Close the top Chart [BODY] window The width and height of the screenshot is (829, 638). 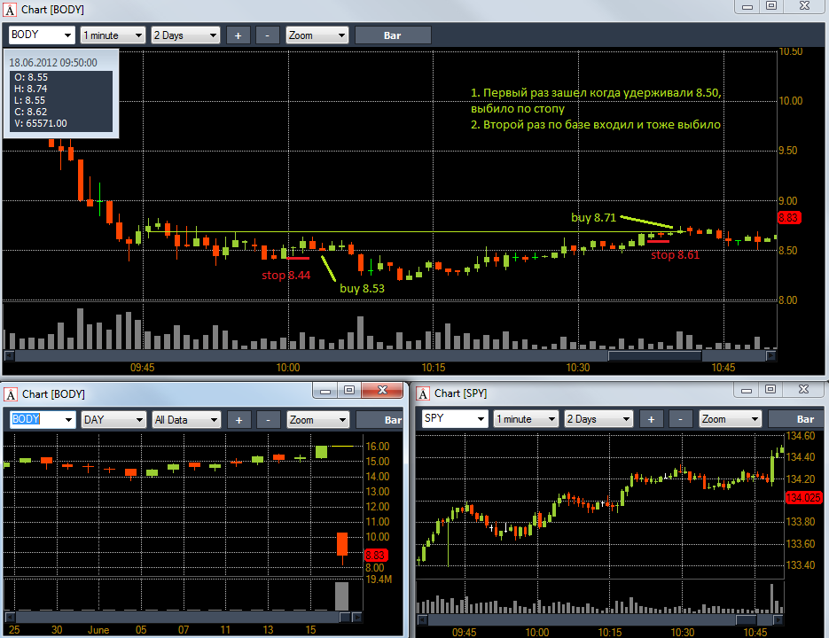click(805, 6)
